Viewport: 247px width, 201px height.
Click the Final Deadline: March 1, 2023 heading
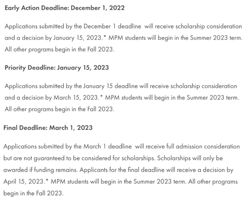click(48, 128)
